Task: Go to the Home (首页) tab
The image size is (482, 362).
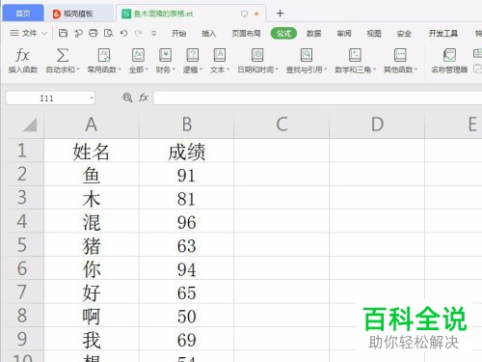Action: click(x=23, y=14)
